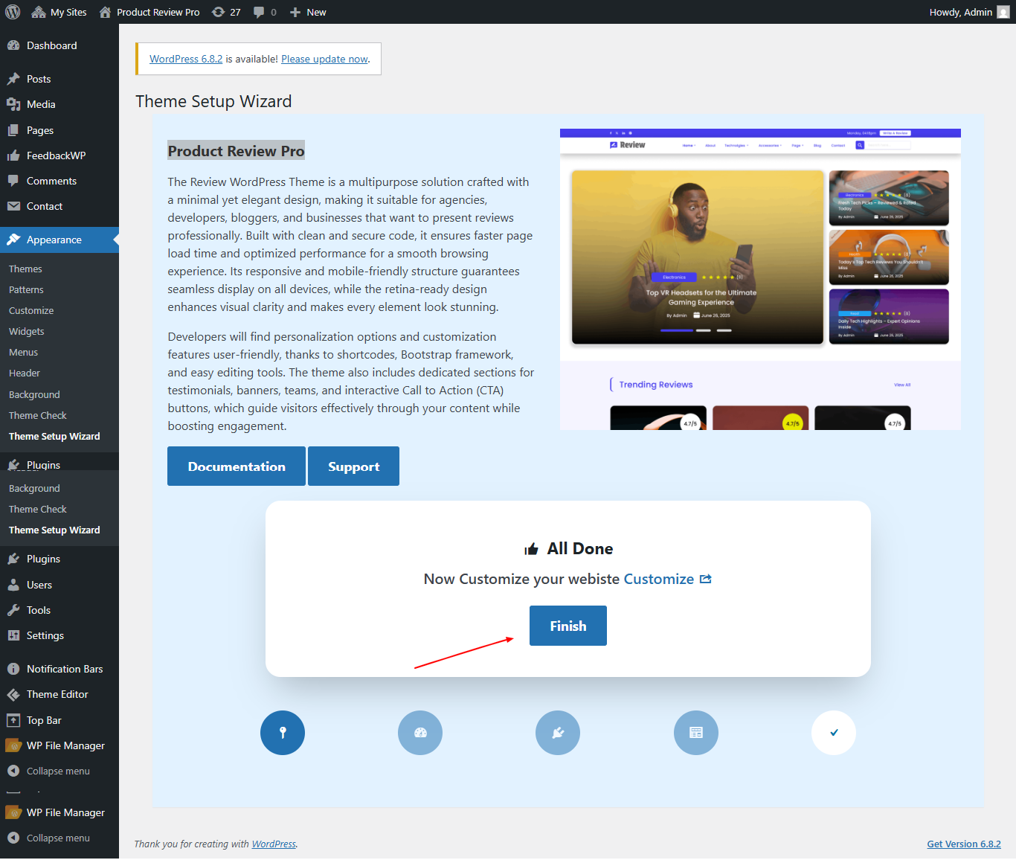Open Patterns under Appearance
Viewport: 1016px width, 860px height.
[x=26, y=289]
